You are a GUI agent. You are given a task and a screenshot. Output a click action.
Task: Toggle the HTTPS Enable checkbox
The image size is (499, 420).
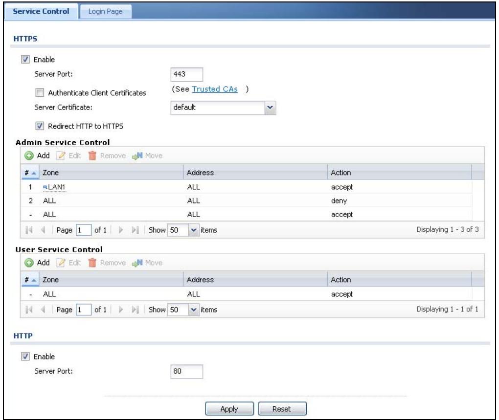pyautogui.click(x=25, y=60)
